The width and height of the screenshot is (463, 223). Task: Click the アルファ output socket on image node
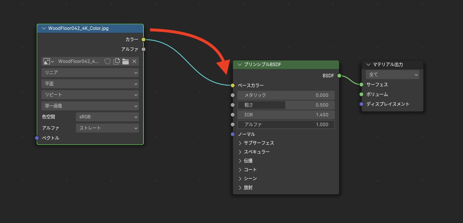click(144, 49)
